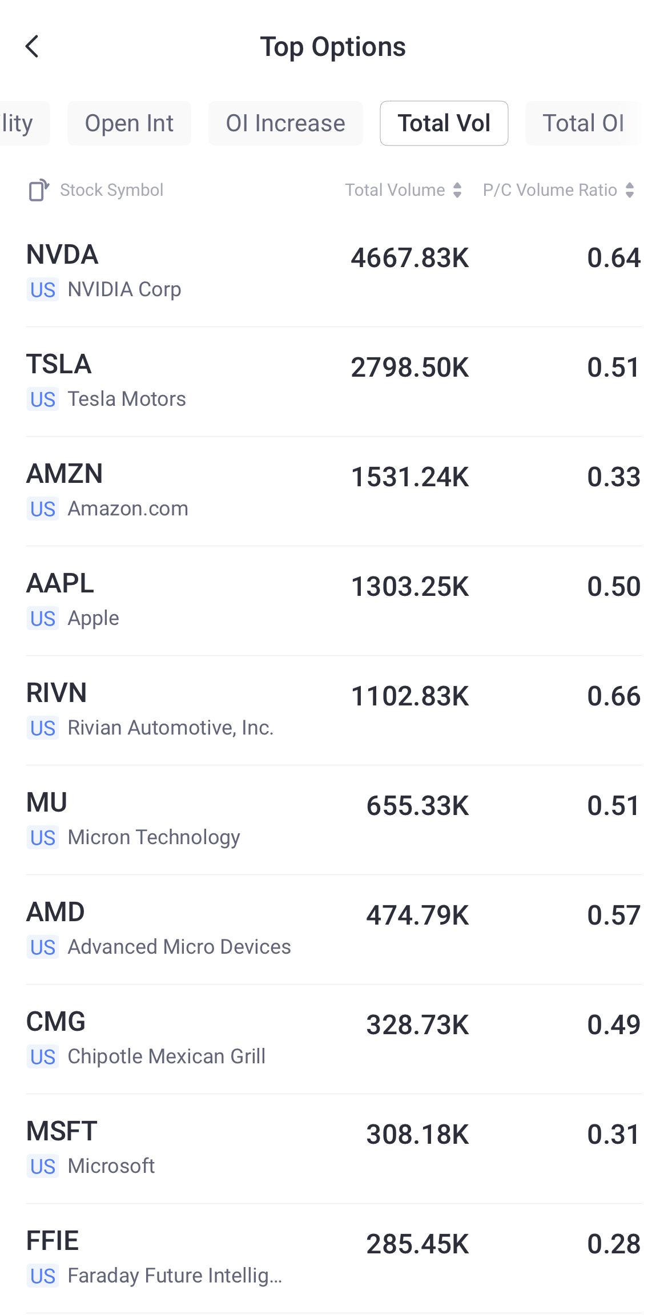Viewport: 668px width, 1315px height.
Task: Tap the Total Volume column header
Action: point(395,190)
